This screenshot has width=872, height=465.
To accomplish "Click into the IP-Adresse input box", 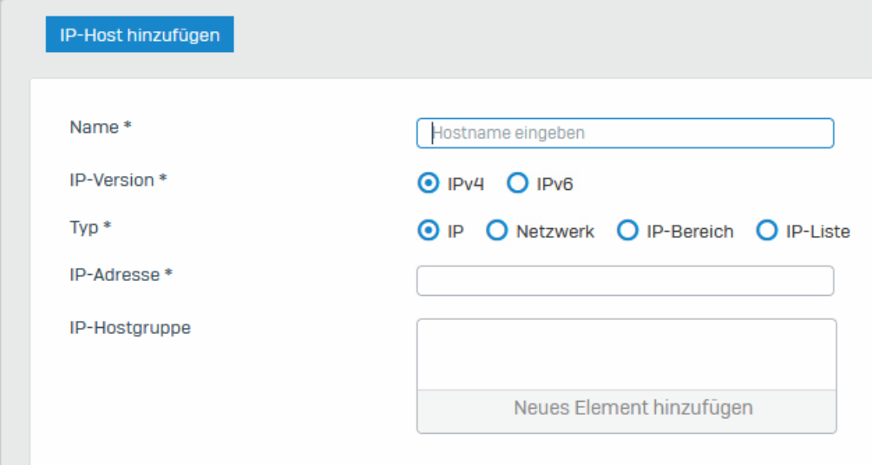I will pos(625,280).
